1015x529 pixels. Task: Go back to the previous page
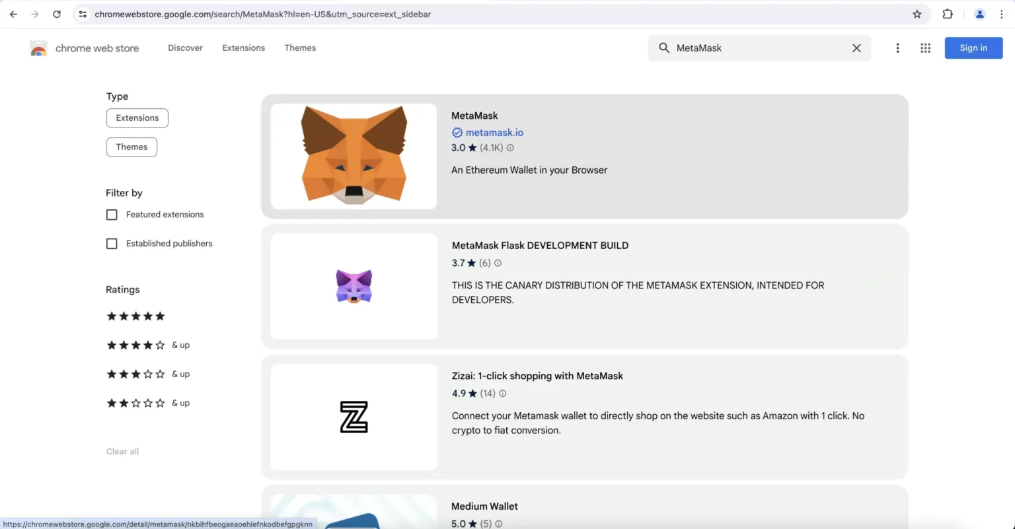(13, 14)
